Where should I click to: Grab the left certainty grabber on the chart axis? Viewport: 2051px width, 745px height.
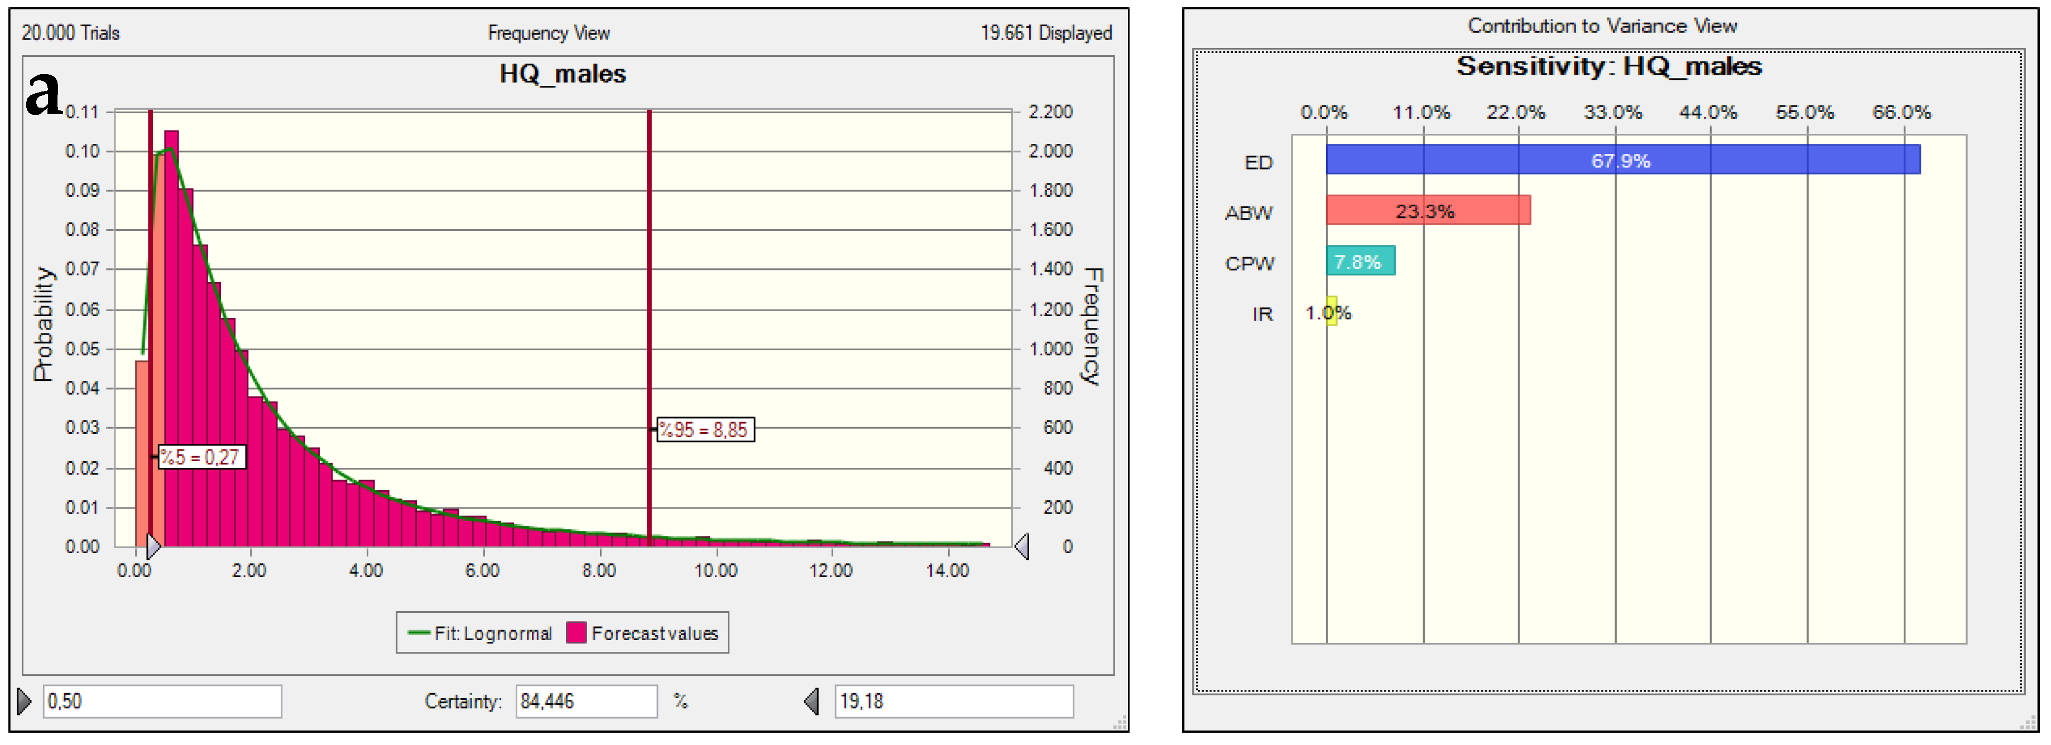[x=153, y=547]
